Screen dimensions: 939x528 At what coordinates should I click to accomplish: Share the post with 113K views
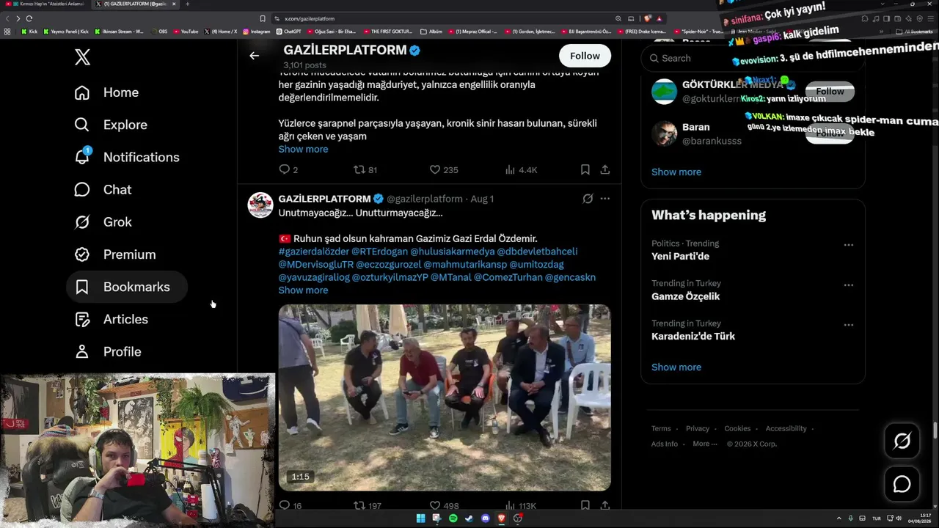(604, 505)
